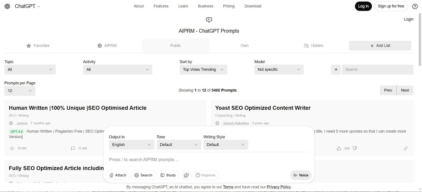
Task: Open the Model Not specific dropdown
Action: [x=279, y=69]
